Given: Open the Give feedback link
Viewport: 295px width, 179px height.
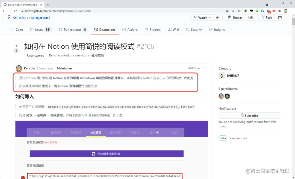Looking at the screenshot, I should pos(238,138).
